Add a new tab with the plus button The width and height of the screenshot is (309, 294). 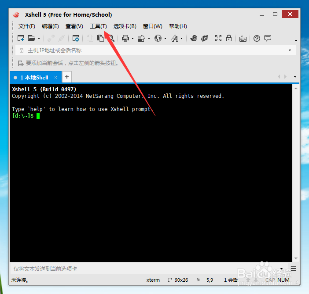pyautogui.click(x=67, y=77)
